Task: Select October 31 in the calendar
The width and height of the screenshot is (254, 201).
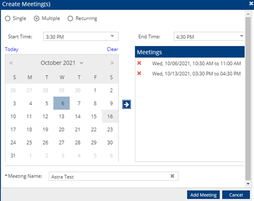Action: point(13,155)
